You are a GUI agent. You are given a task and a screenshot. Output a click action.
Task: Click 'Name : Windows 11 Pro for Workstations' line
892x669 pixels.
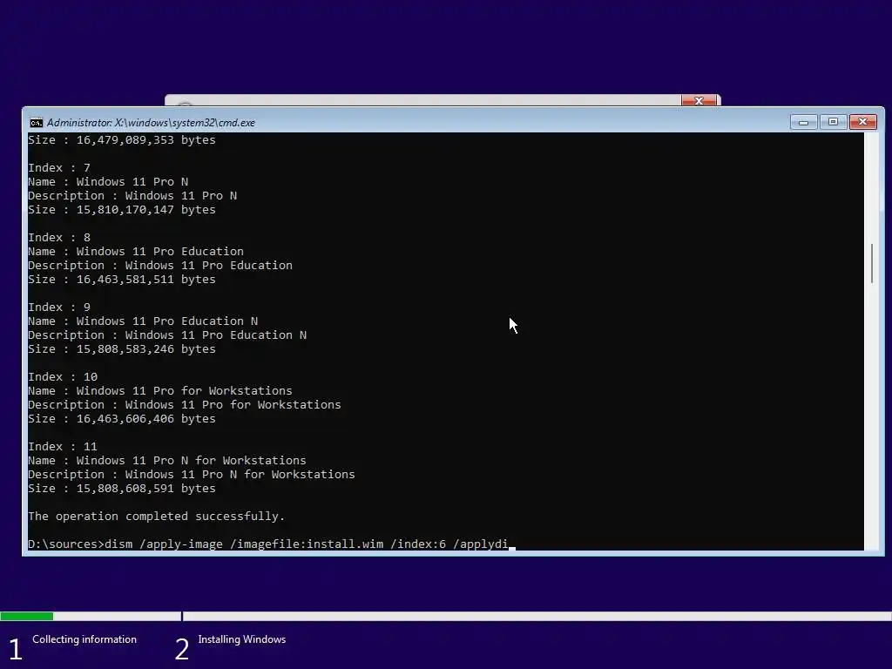pos(160,391)
